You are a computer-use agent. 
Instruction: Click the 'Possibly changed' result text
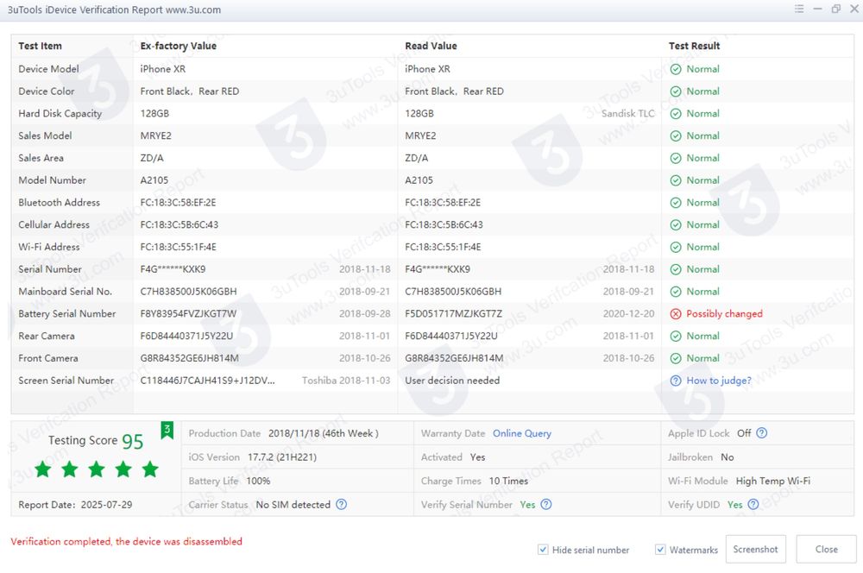724,314
